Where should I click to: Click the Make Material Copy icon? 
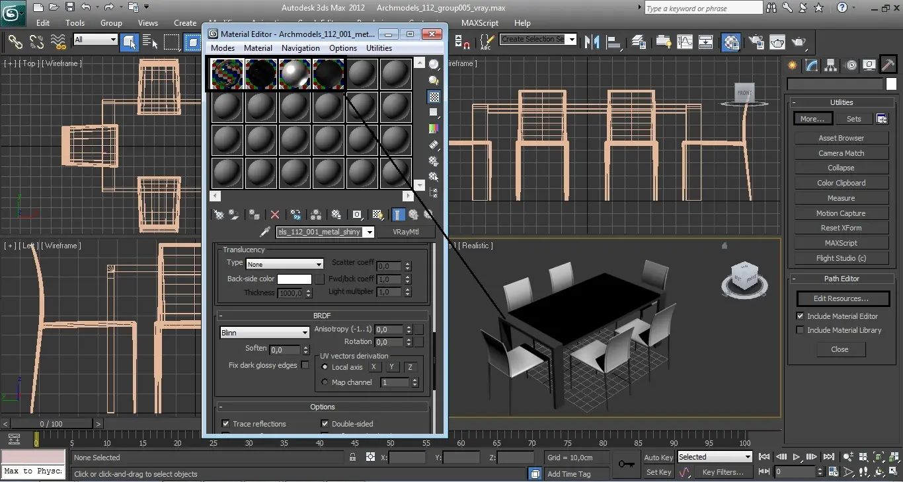click(295, 215)
